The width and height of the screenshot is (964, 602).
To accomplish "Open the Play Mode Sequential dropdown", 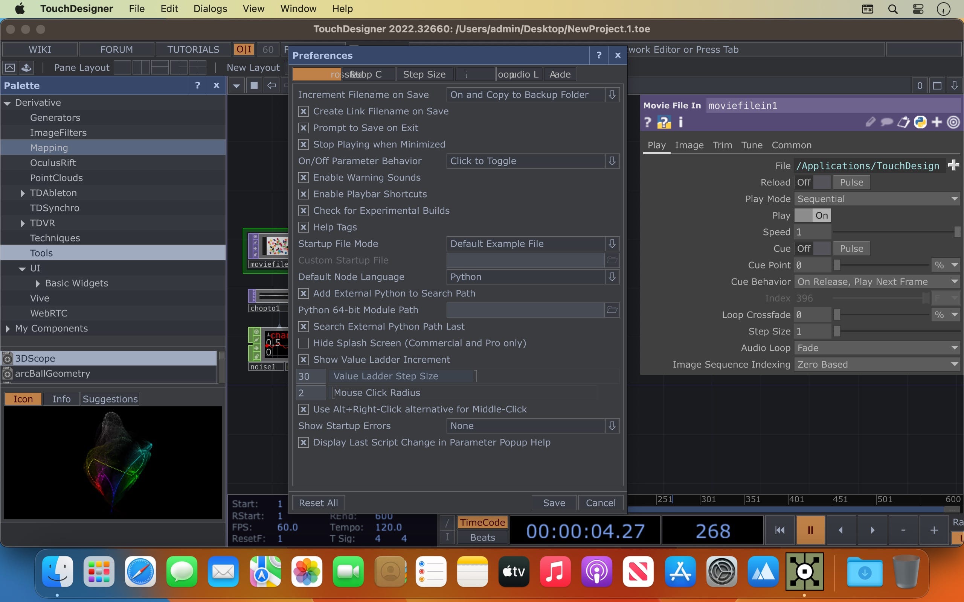I will 876,199.
